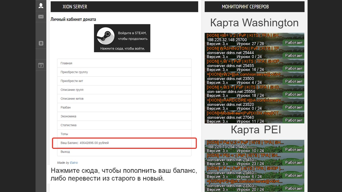Viewport: 342px width, 192px height.
Task: Open the user profile sidebar icon
Action: coord(41,6)
